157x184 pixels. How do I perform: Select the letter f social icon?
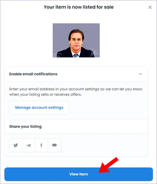click(x=41, y=145)
